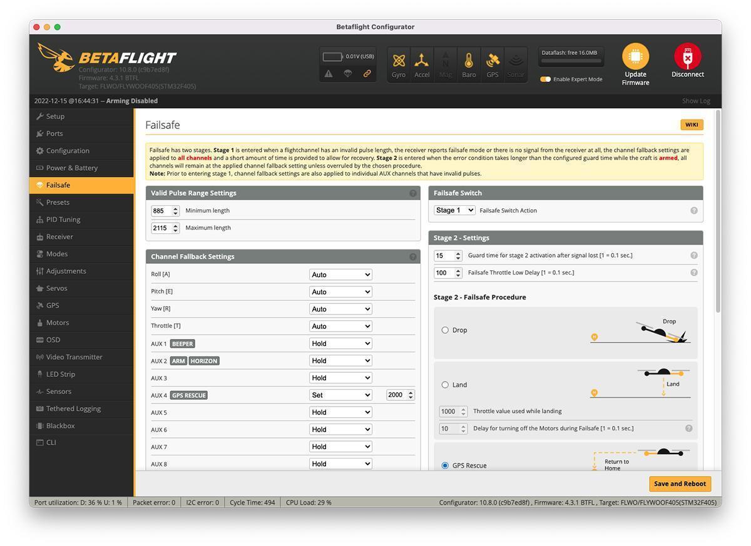Screen dimensions: 751x546
Task: Open help for motor turn-off delay
Action: [x=689, y=428]
